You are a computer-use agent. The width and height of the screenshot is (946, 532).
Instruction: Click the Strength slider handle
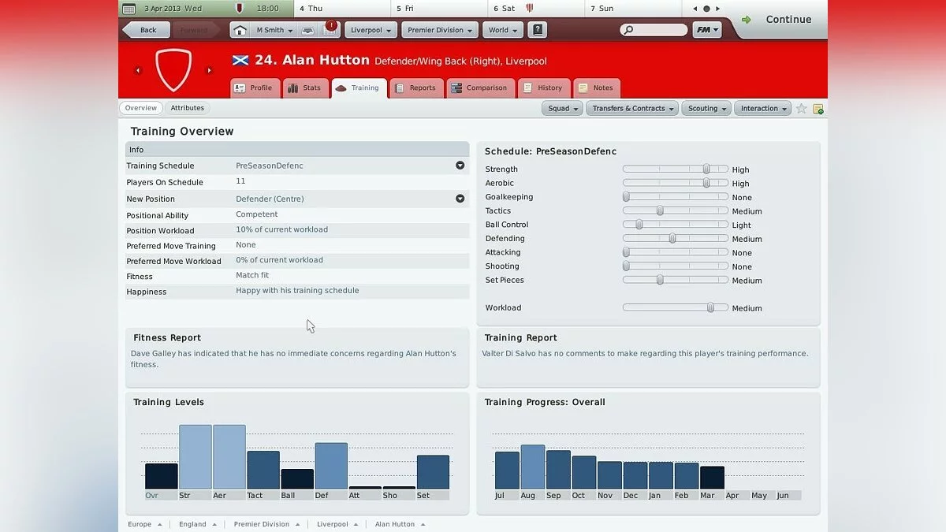point(706,169)
